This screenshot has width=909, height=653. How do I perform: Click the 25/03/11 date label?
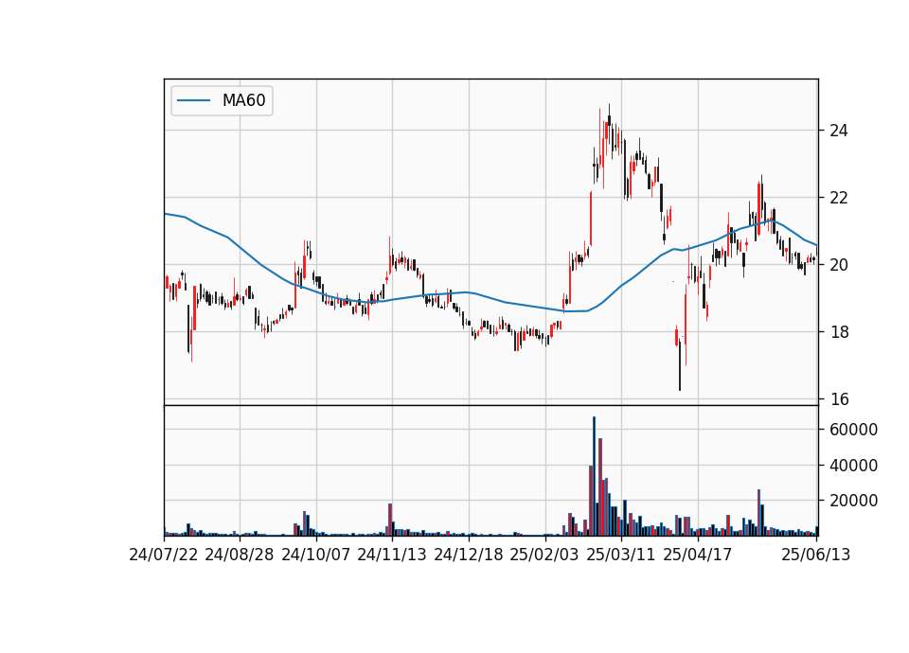pyautogui.click(x=621, y=555)
